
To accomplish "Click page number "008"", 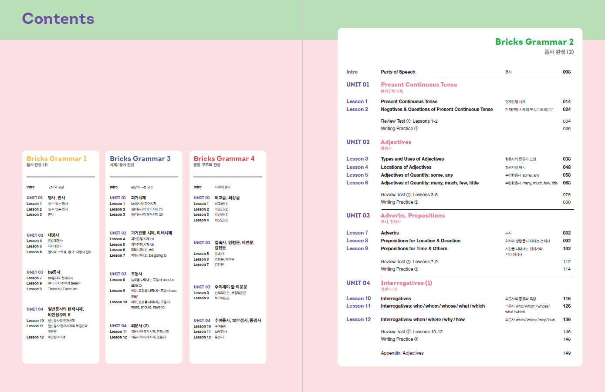I will tap(567, 72).
